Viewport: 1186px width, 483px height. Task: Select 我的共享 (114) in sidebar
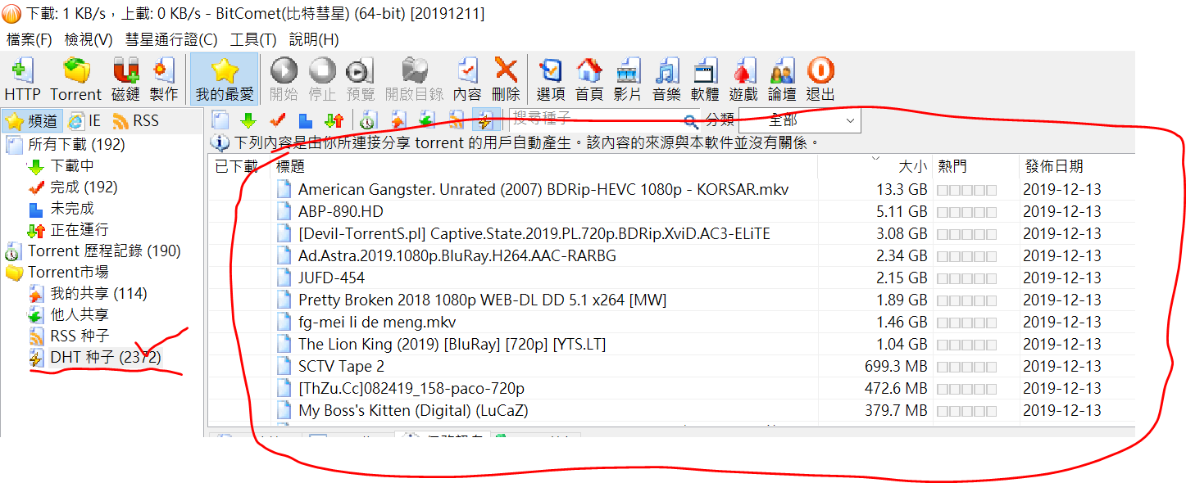88,293
